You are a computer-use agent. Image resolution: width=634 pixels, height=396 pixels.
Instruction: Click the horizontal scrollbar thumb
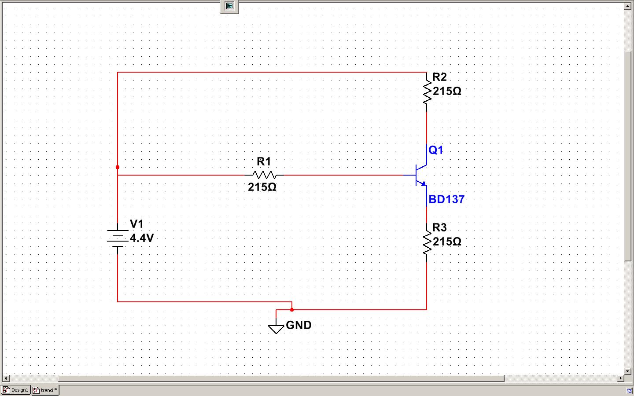click(x=281, y=378)
